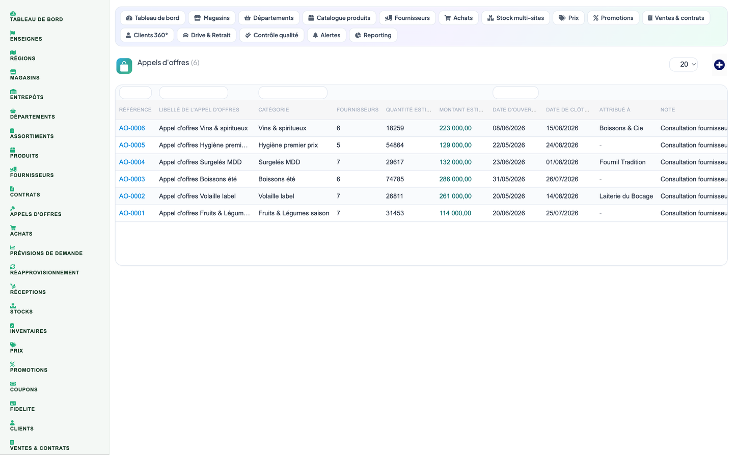Screen dimensions: 736x455
Task: Open the AO-0004 reference link
Action: coord(132,162)
